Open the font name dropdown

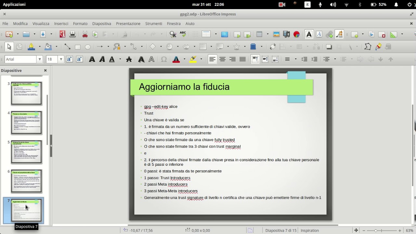click(x=40, y=59)
